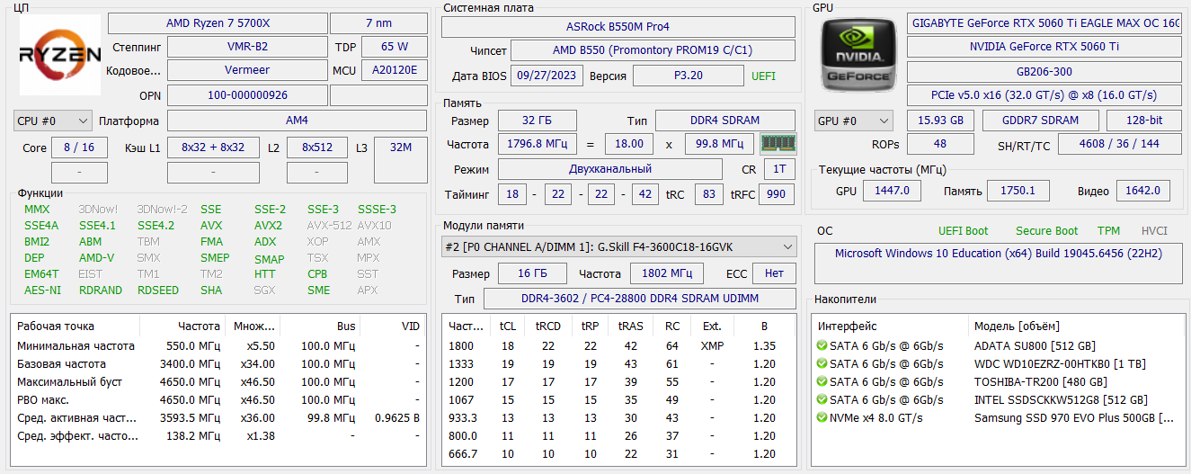Click the DDR4 SDRAM memory type field
This screenshot has width=1191, height=474.
725,121
